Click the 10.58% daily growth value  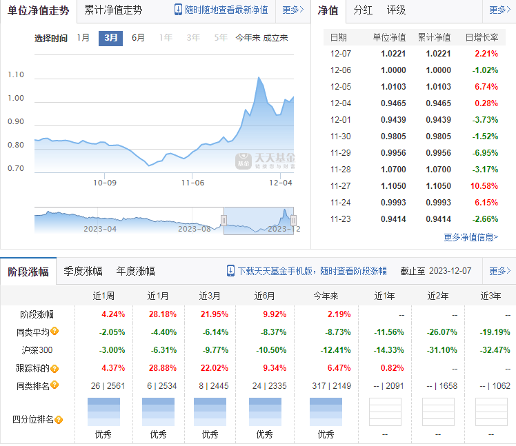pyautogui.click(x=484, y=186)
